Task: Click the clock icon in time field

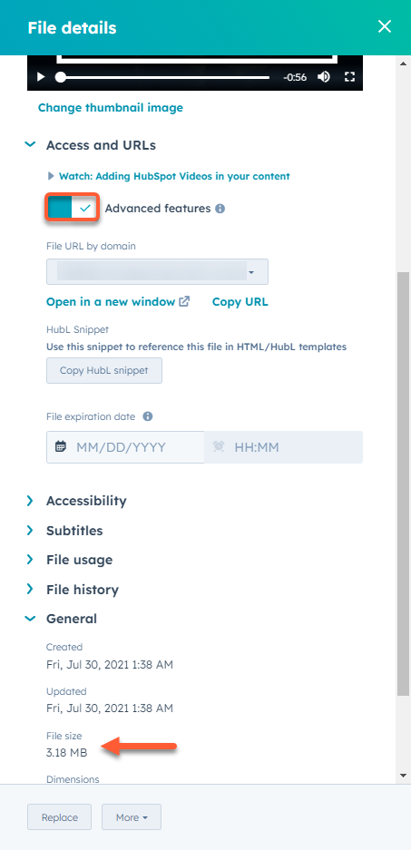Action: (x=219, y=447)
